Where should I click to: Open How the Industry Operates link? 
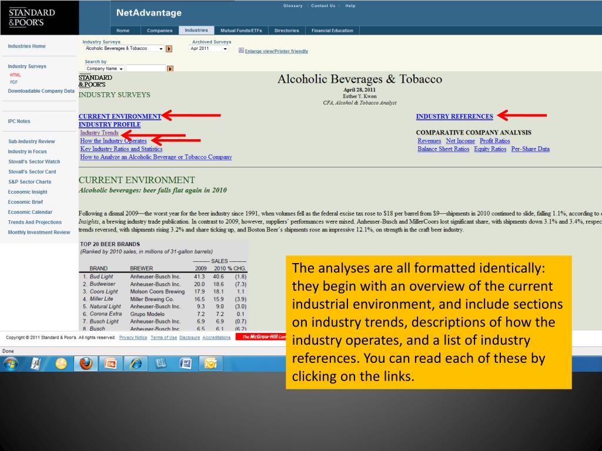113,141
